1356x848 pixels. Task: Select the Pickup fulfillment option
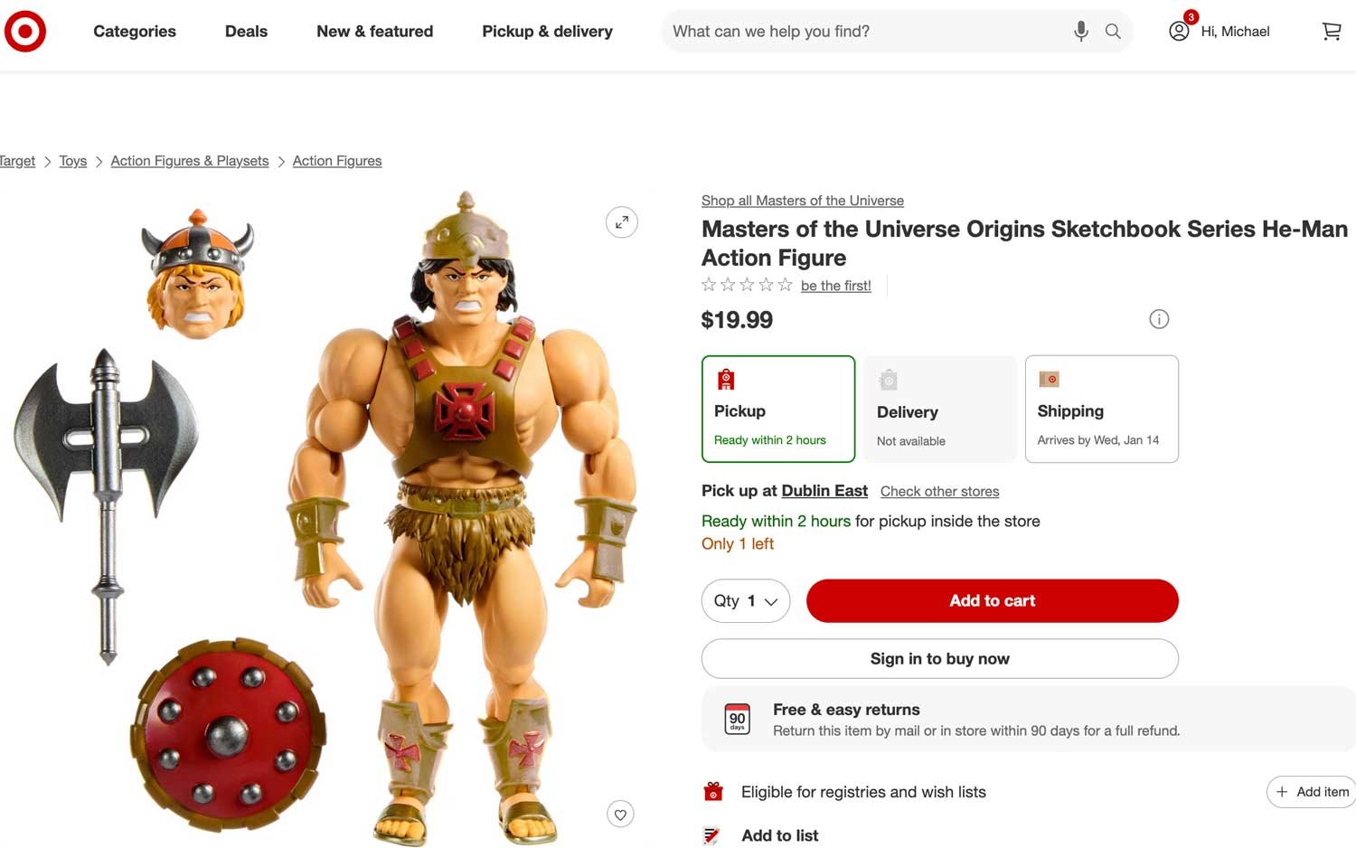point(778,409)
